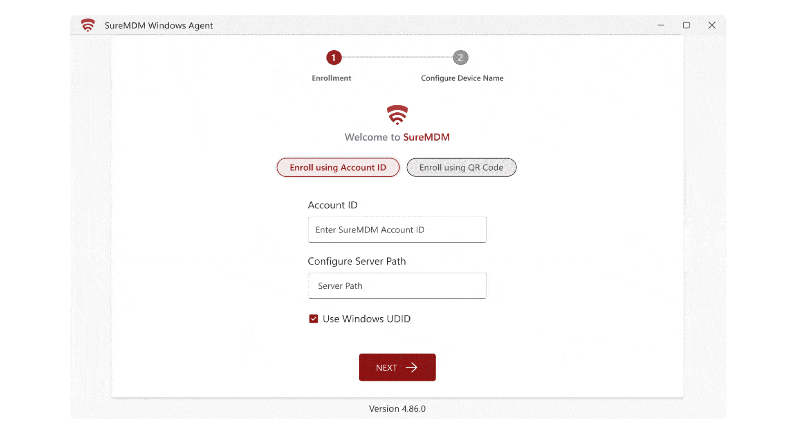Minimize the SureMDM Windows Agent window
Image resolution: width=785 pixels, height=441 pixels.
click(661, 25)
